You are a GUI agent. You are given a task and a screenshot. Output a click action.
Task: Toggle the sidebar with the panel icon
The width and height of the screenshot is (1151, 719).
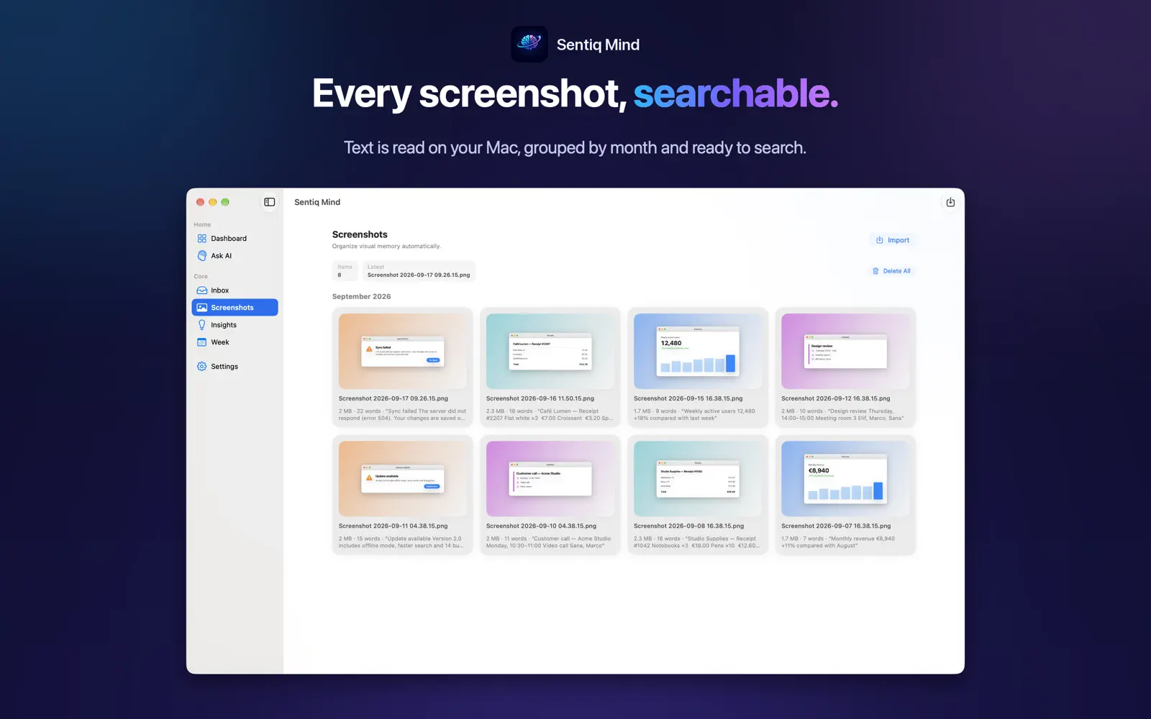[x=270, y=202]
